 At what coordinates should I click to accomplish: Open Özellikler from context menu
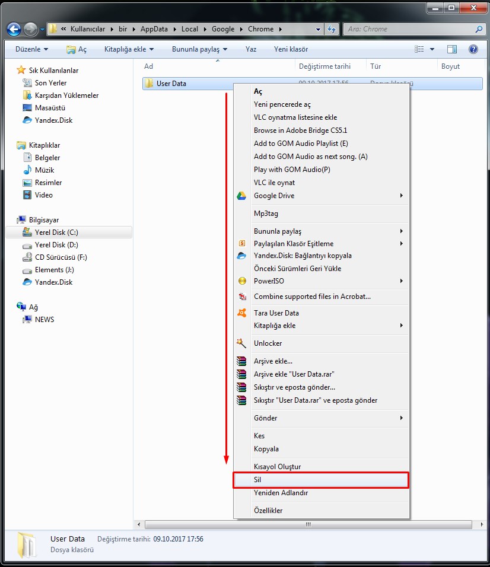(x=268, y=511)
